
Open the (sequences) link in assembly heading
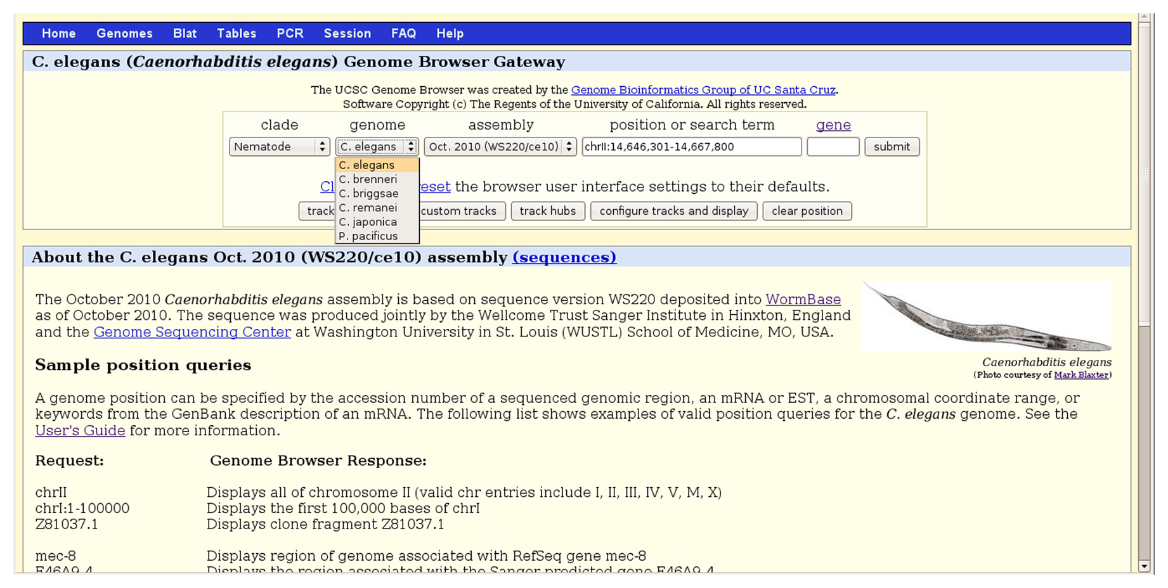click(564, 257)
